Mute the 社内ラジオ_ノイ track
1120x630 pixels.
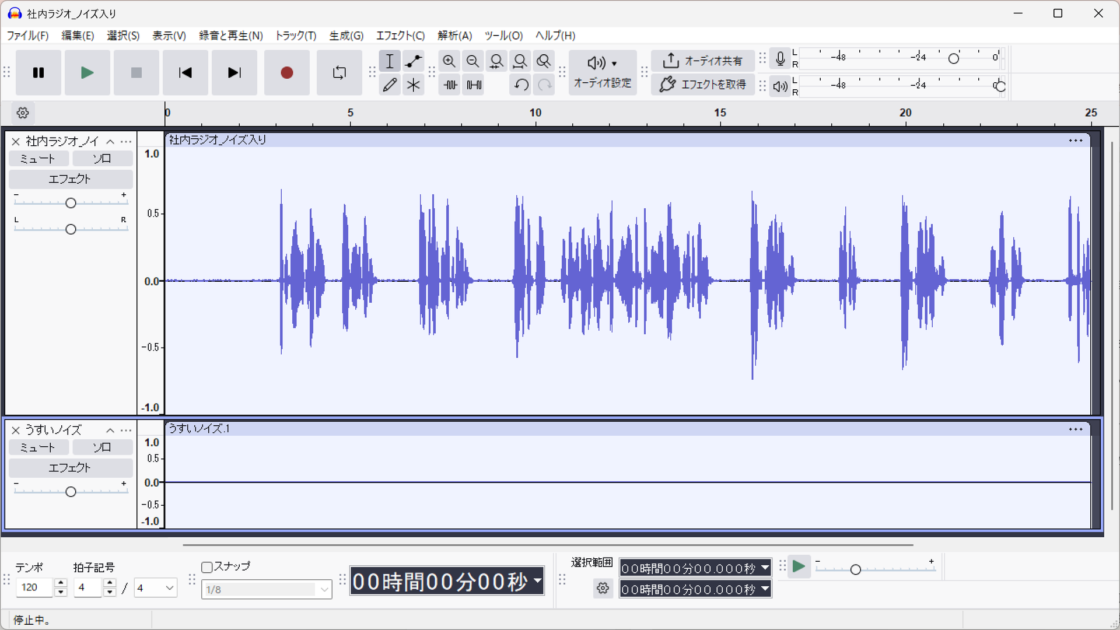(38, 159)
